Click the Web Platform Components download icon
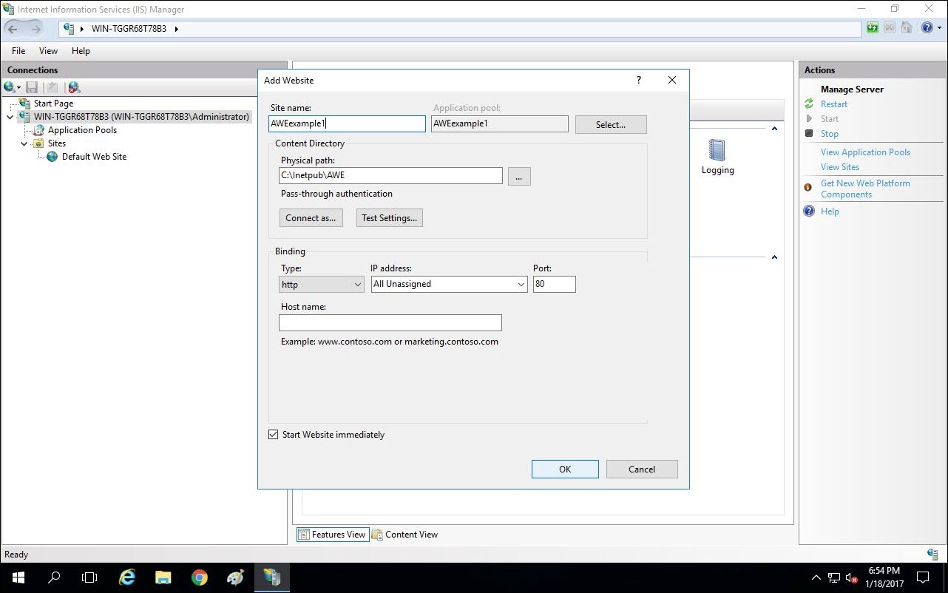Screen dimensions: 948x593 pos(808,188)
